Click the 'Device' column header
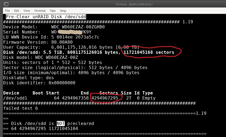 11,93
